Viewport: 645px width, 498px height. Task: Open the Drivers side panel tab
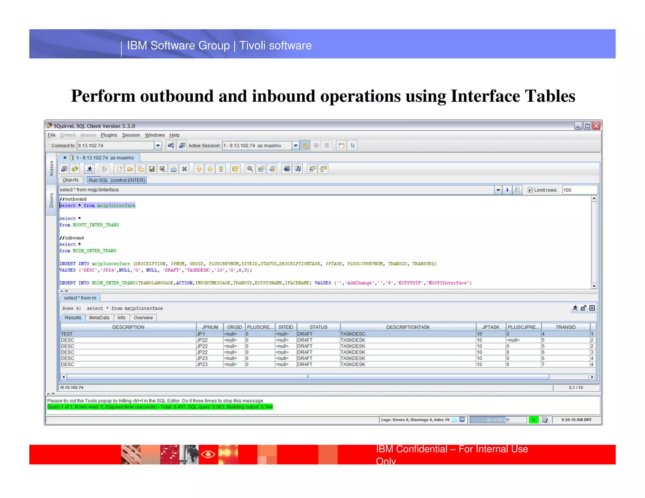point(51,200)
